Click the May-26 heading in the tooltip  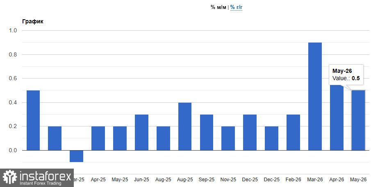click(x=342, y=71)
